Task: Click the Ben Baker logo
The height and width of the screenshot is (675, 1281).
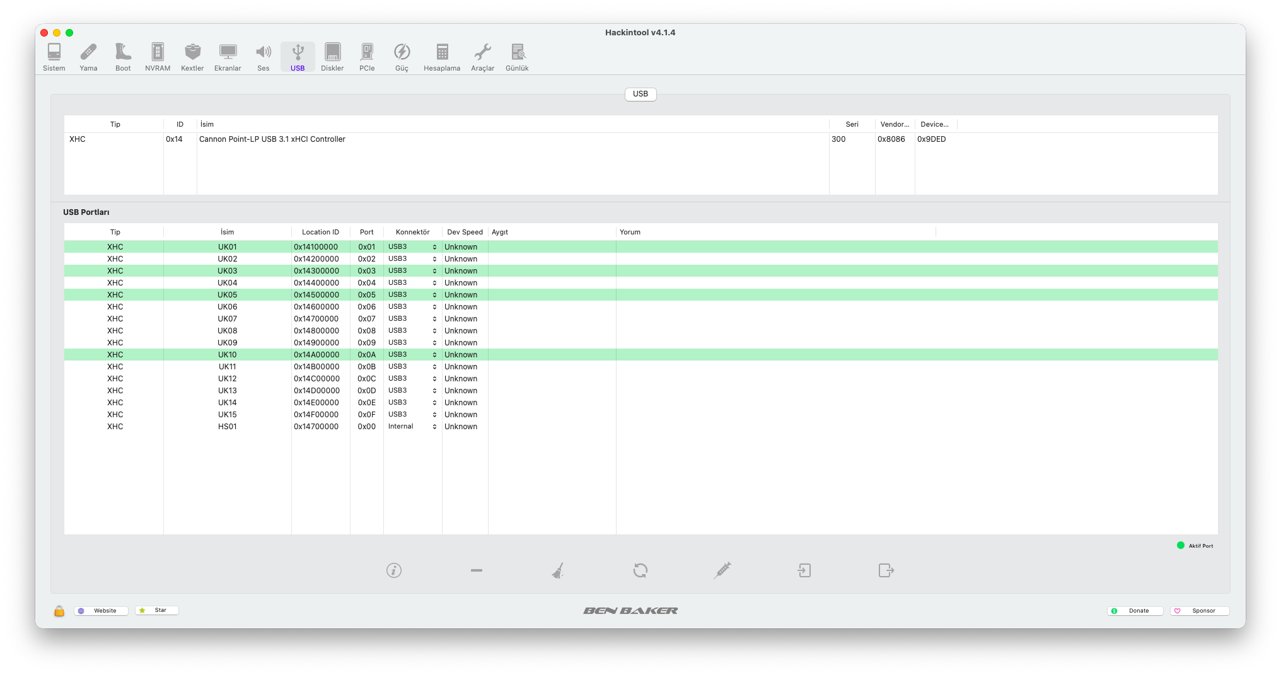Action: (630, 611)
